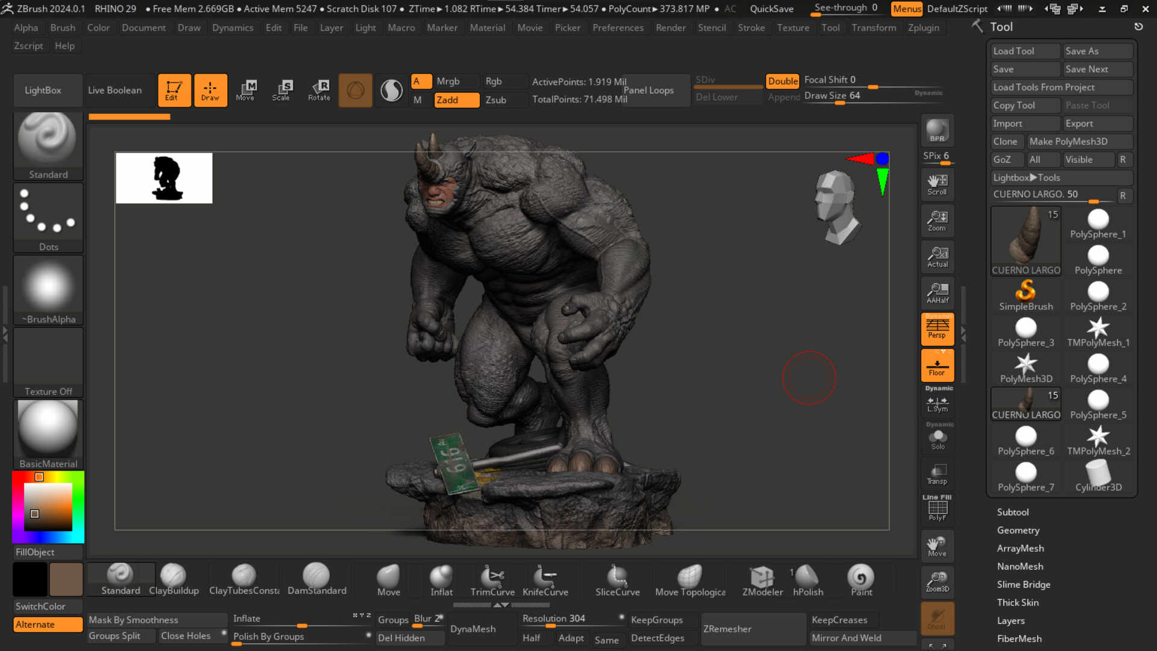
Task: Select the Rotate transform tool
Action: pyautogui.click(x=319, y=90)
